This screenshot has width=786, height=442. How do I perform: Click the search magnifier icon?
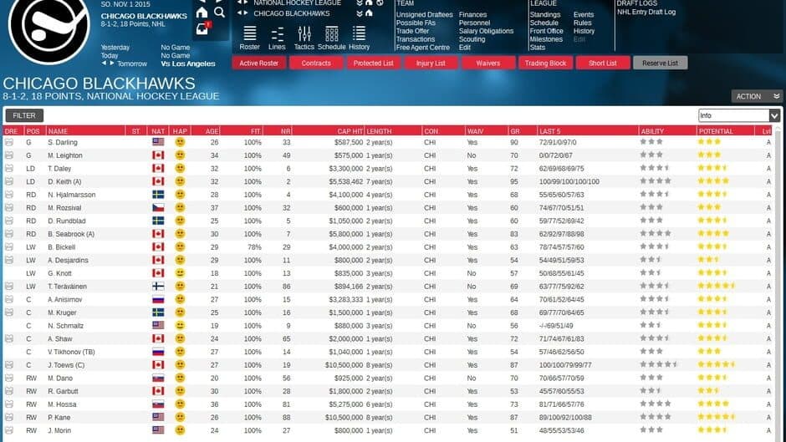[x=219, y=13]
